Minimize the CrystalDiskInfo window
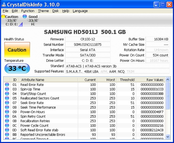Viewport: 174px width, 143px height. [156, 5]
